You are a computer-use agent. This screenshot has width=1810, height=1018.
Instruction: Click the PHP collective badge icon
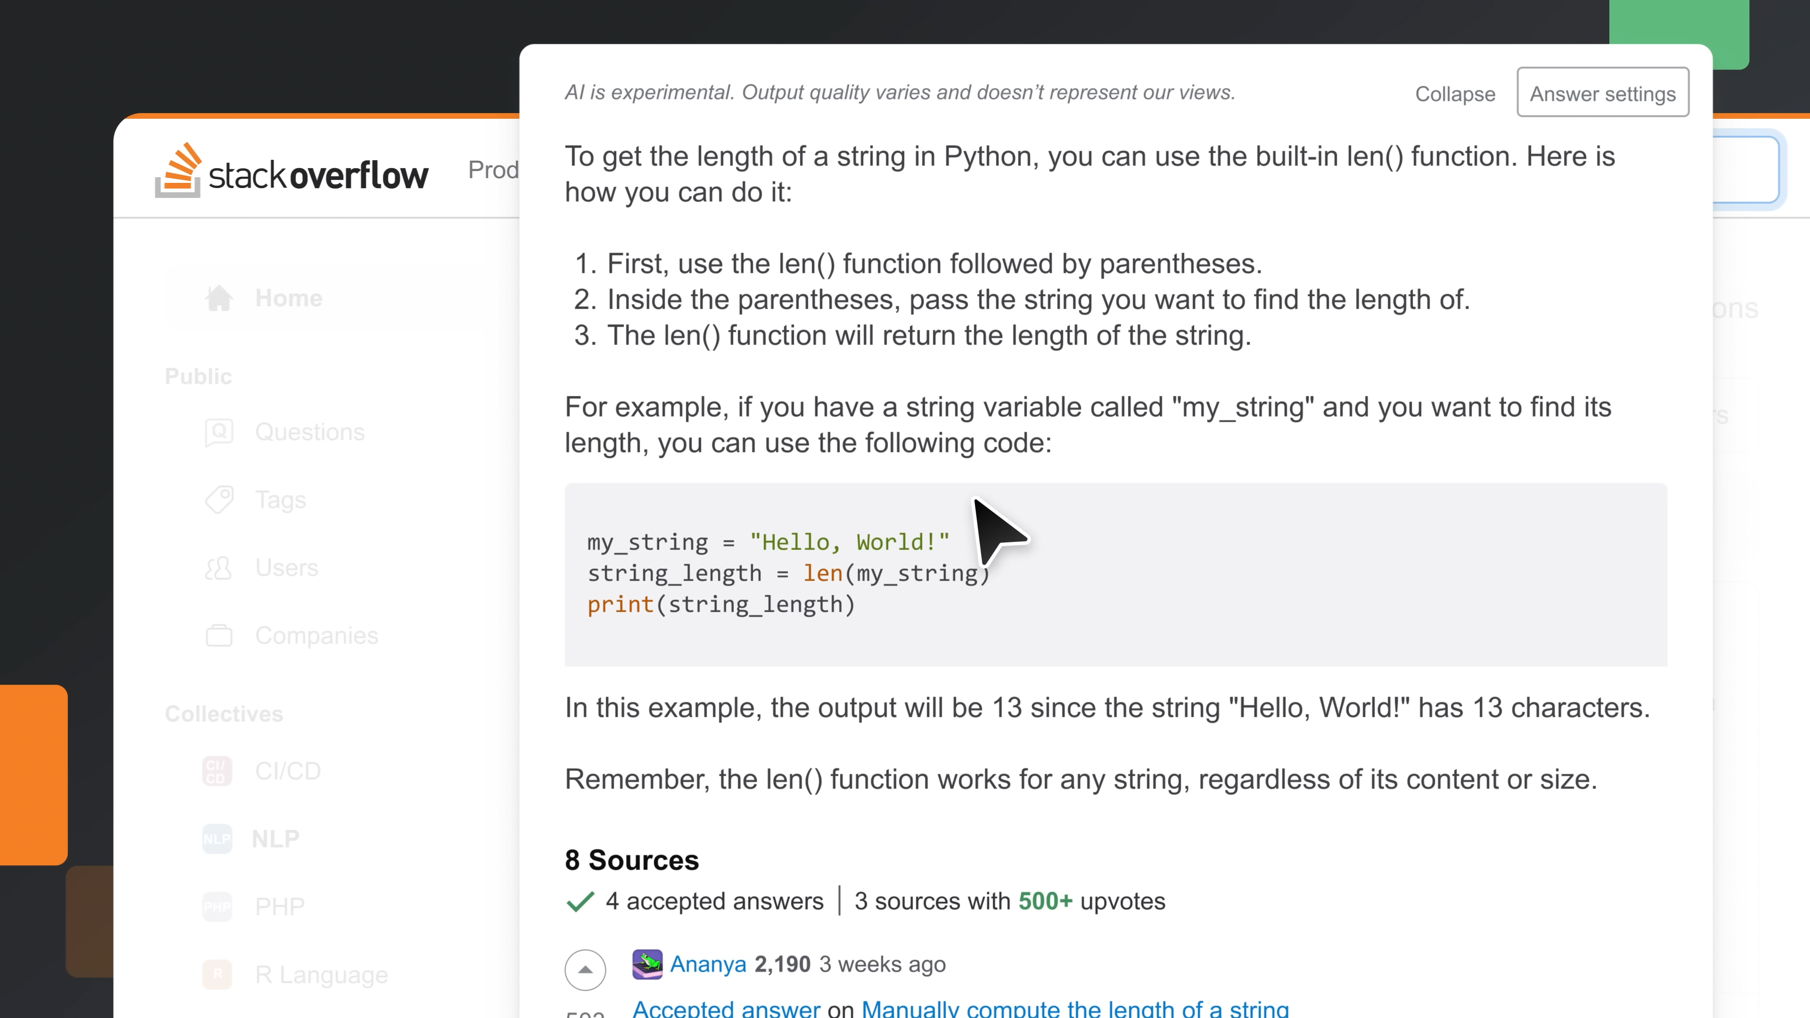pyautogui.click(x=217, y=906)
